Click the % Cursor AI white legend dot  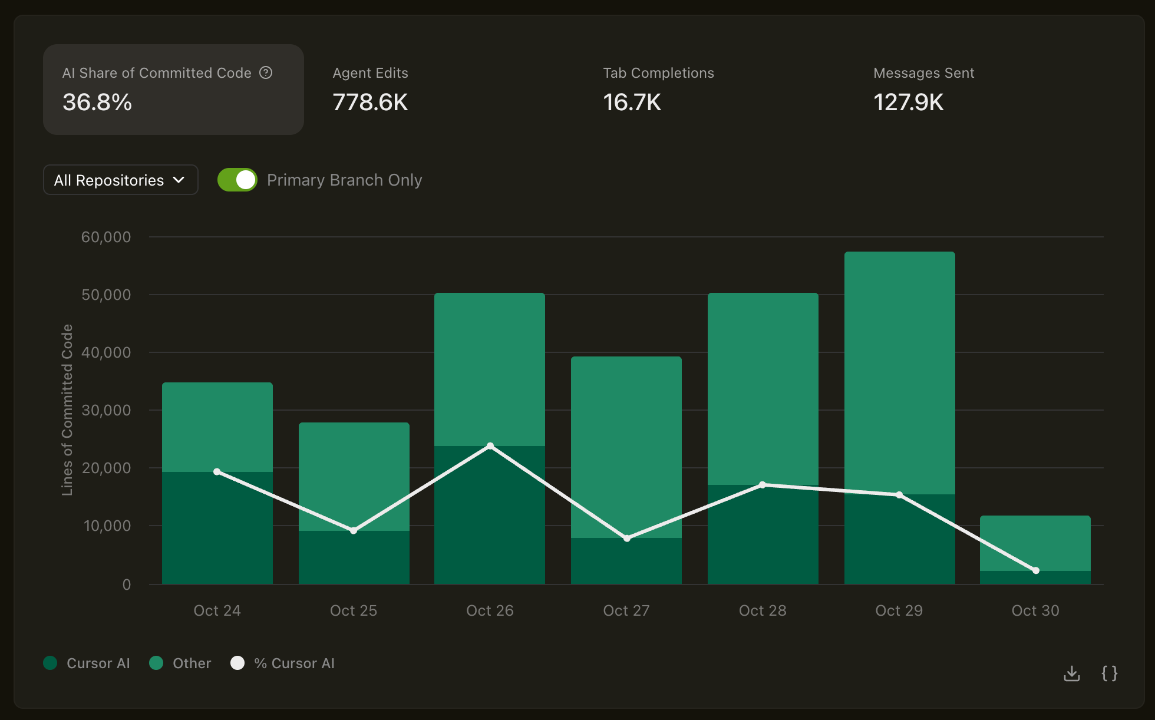[237, 663]
